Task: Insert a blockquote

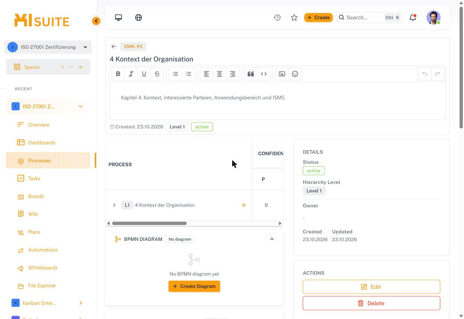Action: pyautogui.click(x=251, y=74)
